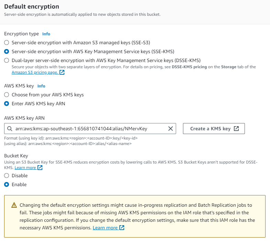Open the Amazon S3 pricing page link
The image size is (270, 241).
(x=35, y=72)
